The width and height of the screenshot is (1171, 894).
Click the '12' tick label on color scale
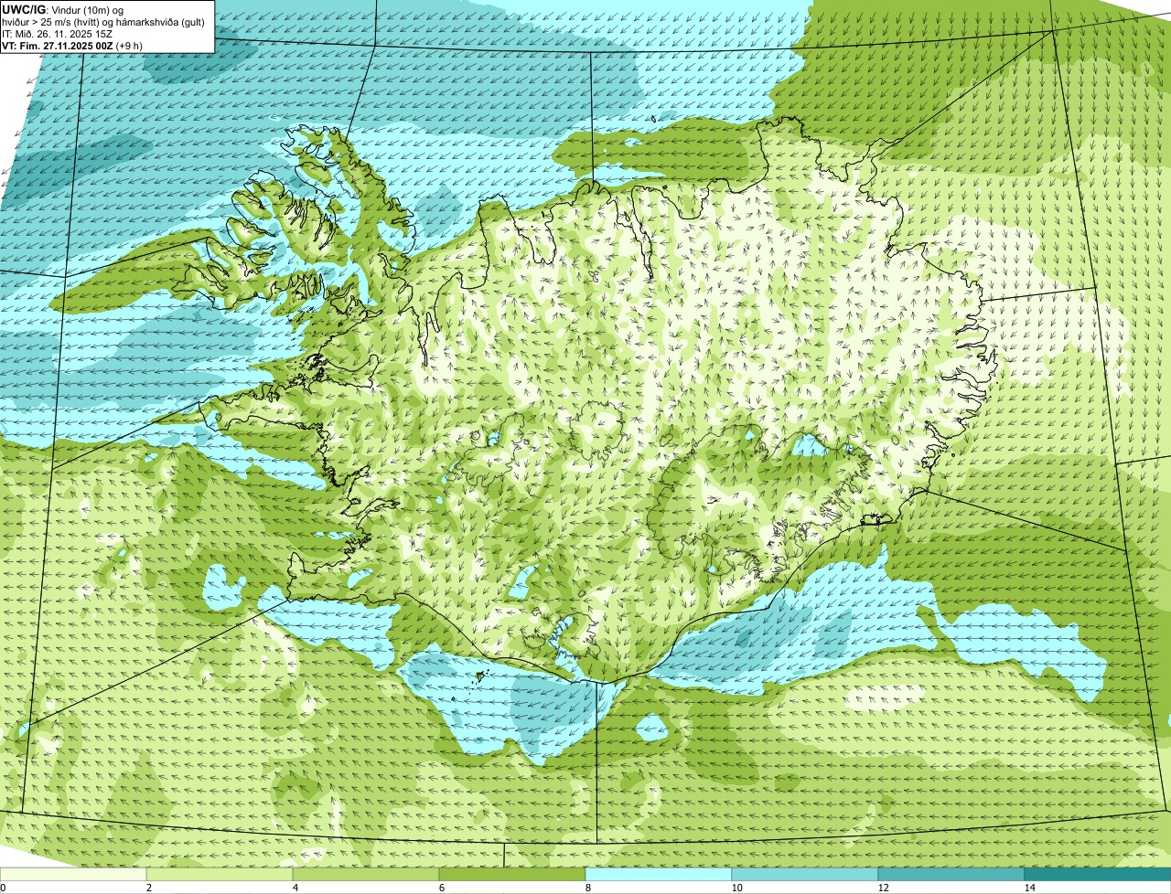tap(883, 888)
